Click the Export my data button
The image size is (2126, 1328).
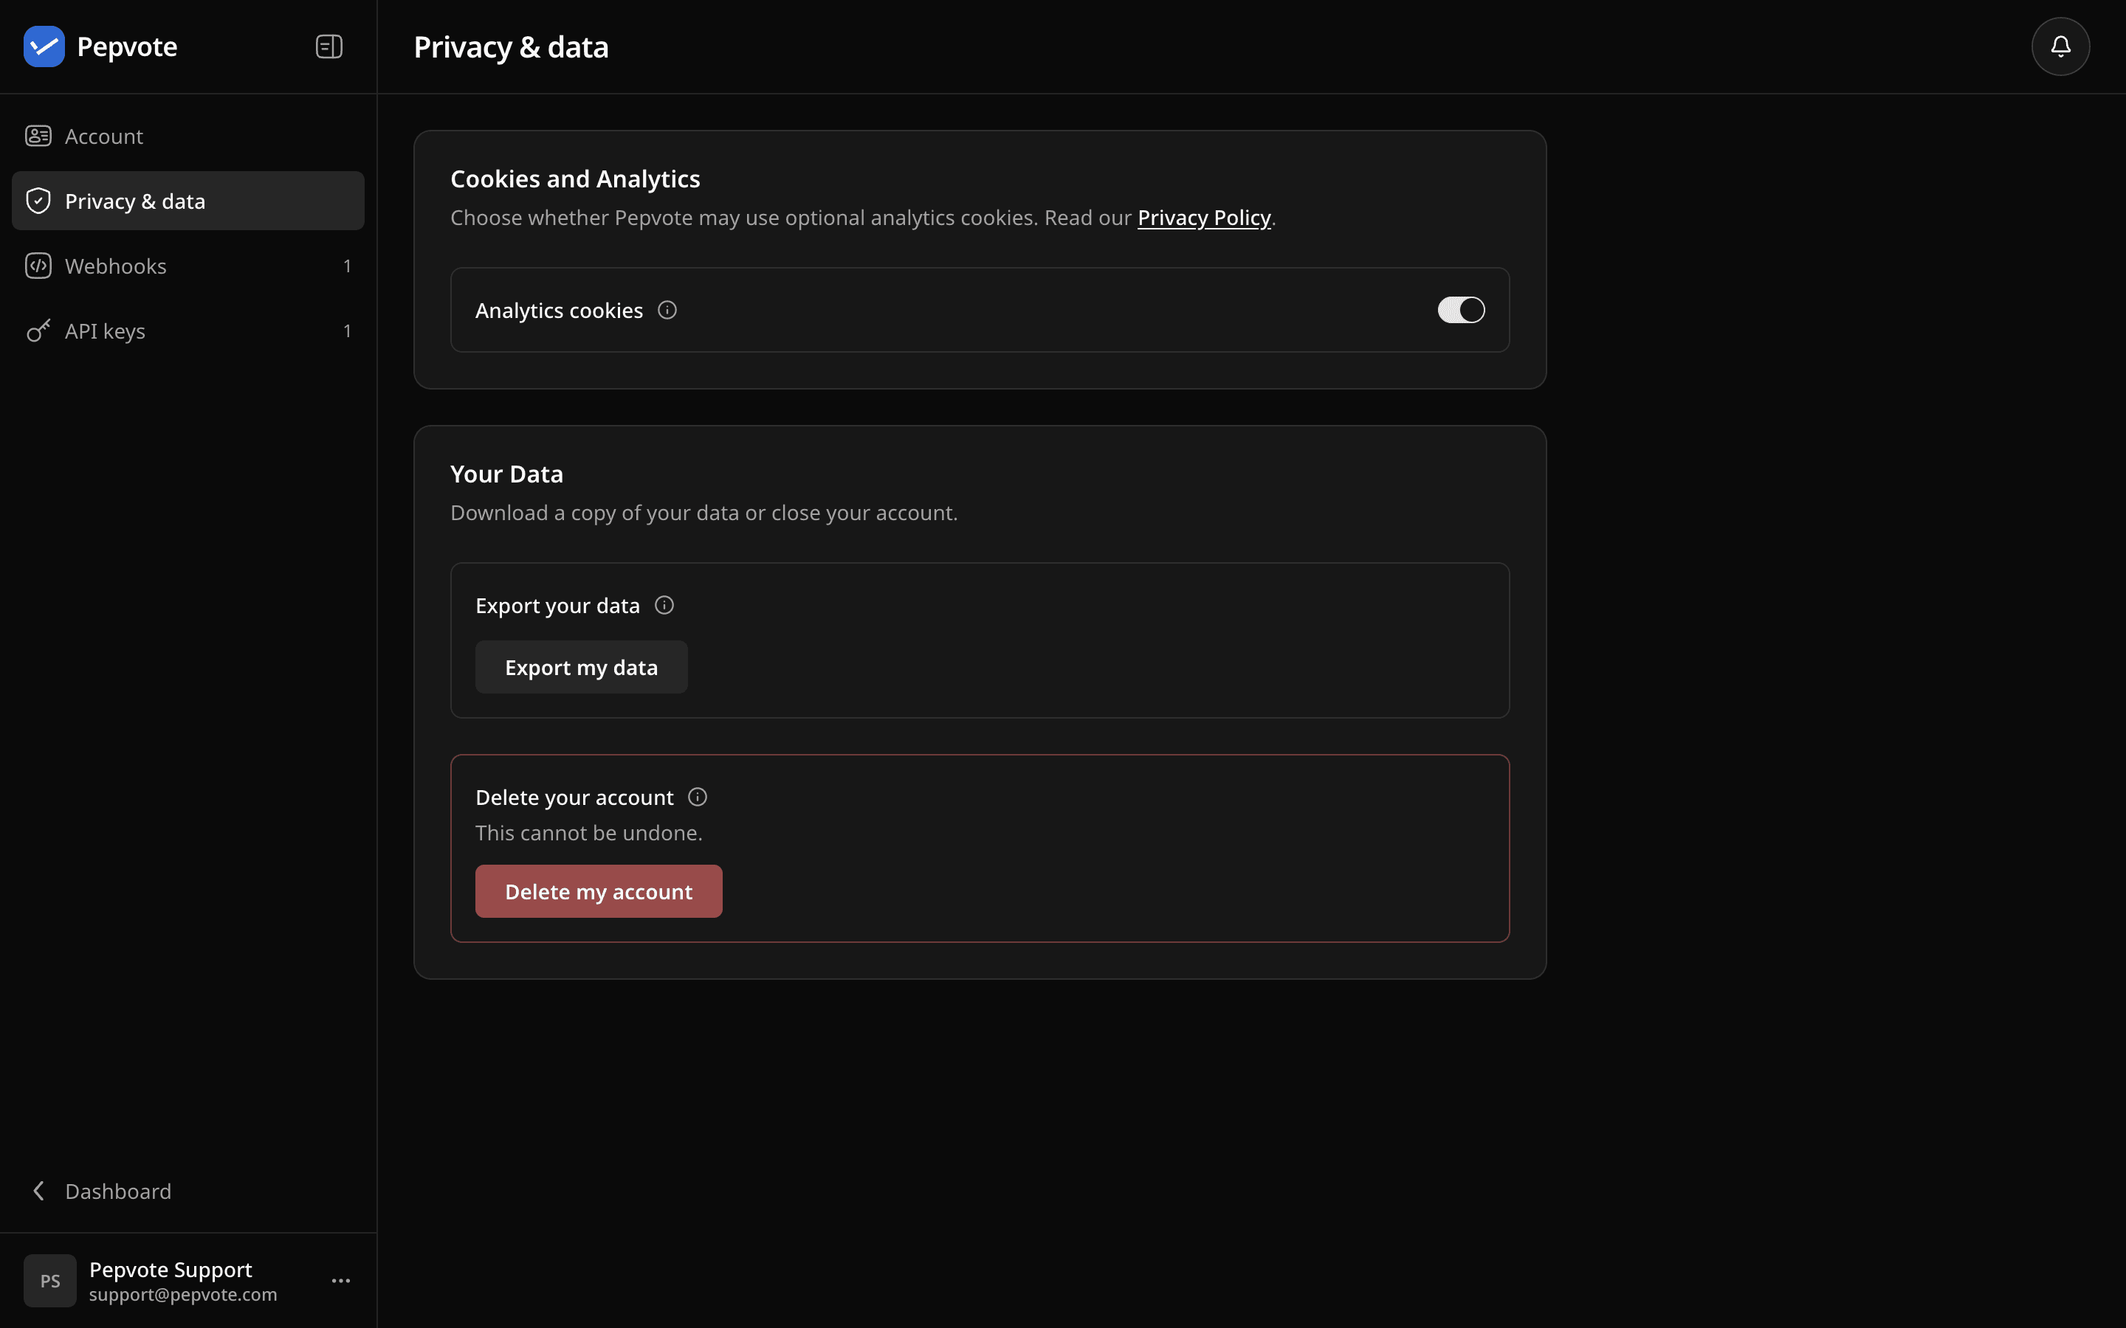click(x=581, y=668)
